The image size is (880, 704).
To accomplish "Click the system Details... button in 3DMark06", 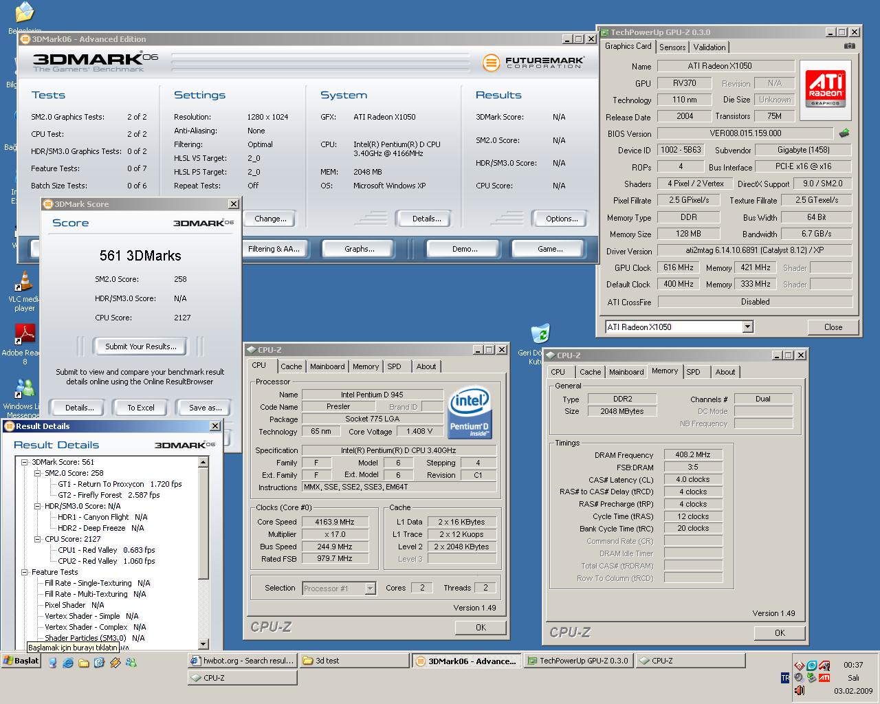I will pos(426,219).
